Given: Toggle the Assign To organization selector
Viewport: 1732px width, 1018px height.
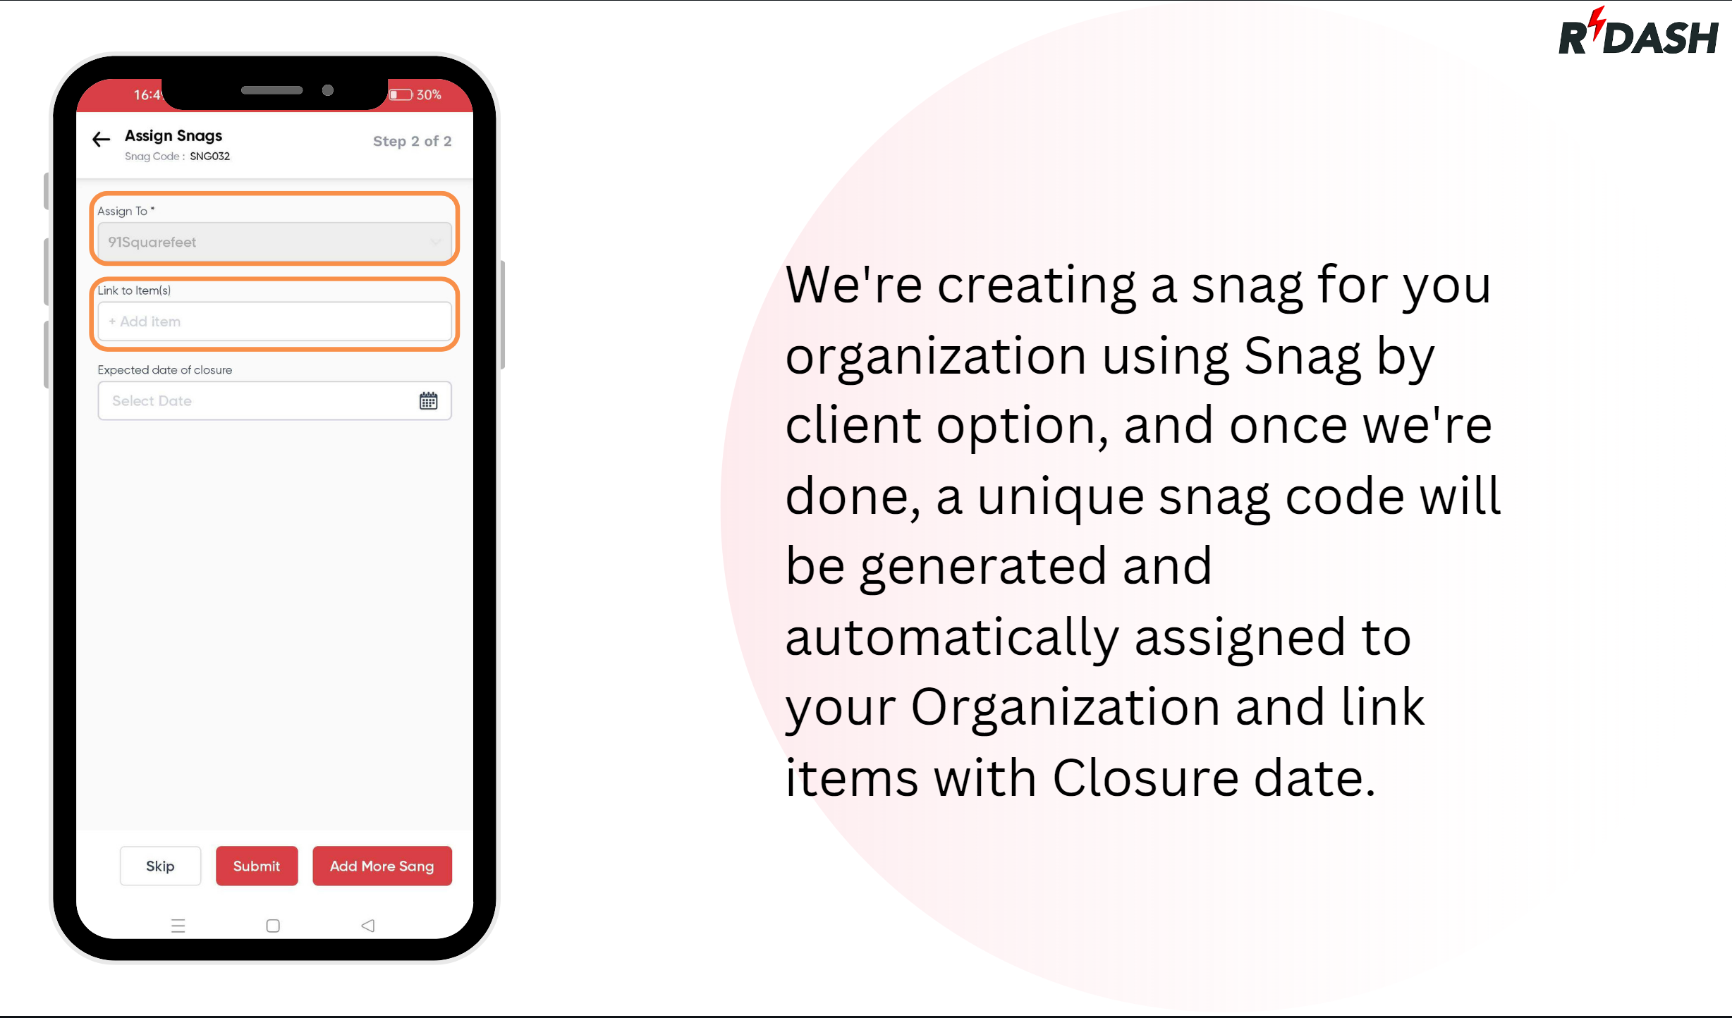Looking at the screenshot, I should pyautogui.click(x=273, y=241).
